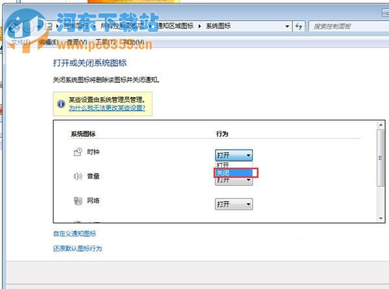389x289 pixels.
Task: Click the 系统图标 column header
Action: click(83, 134)
